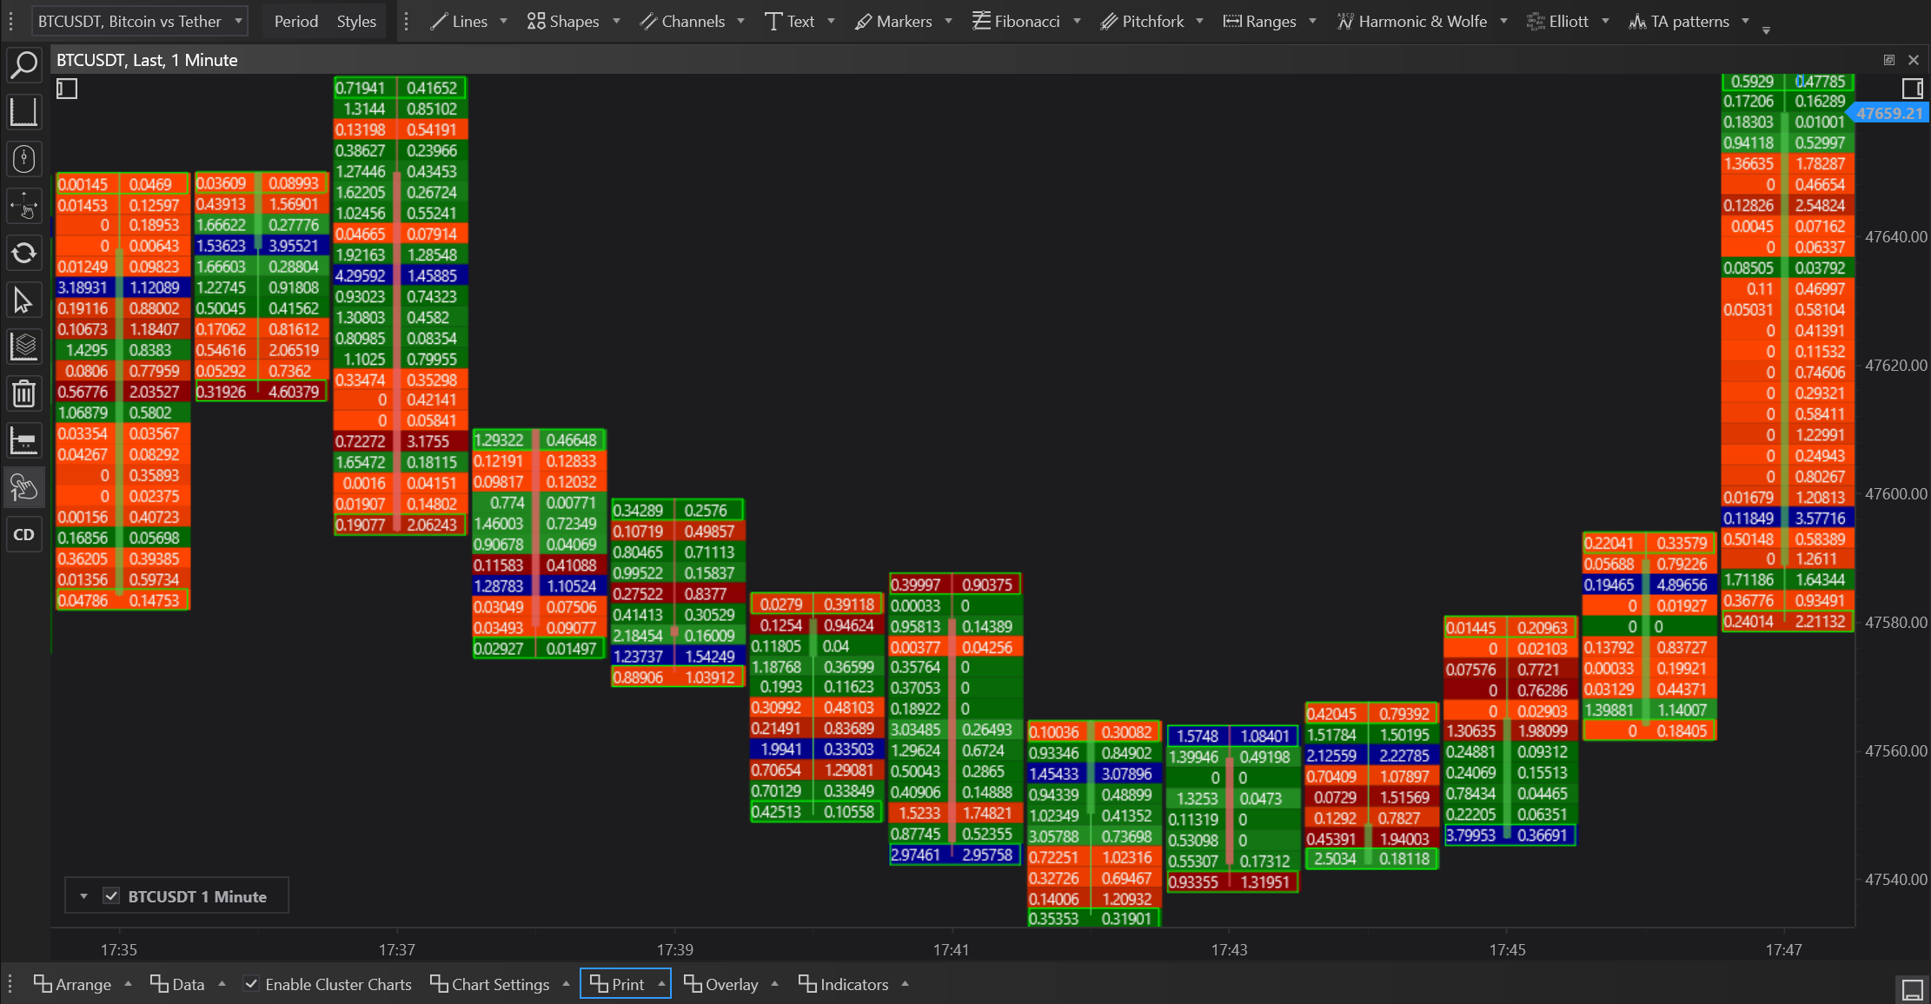Open the Period menu
This screenshot has width=1931, height=1004.
(295, 21)
